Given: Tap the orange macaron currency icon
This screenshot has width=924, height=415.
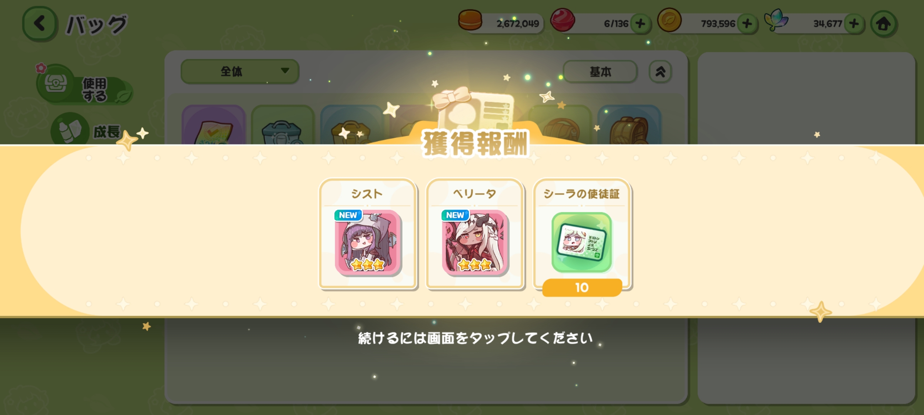Looking at the screenshot, I should pos(470,20).
